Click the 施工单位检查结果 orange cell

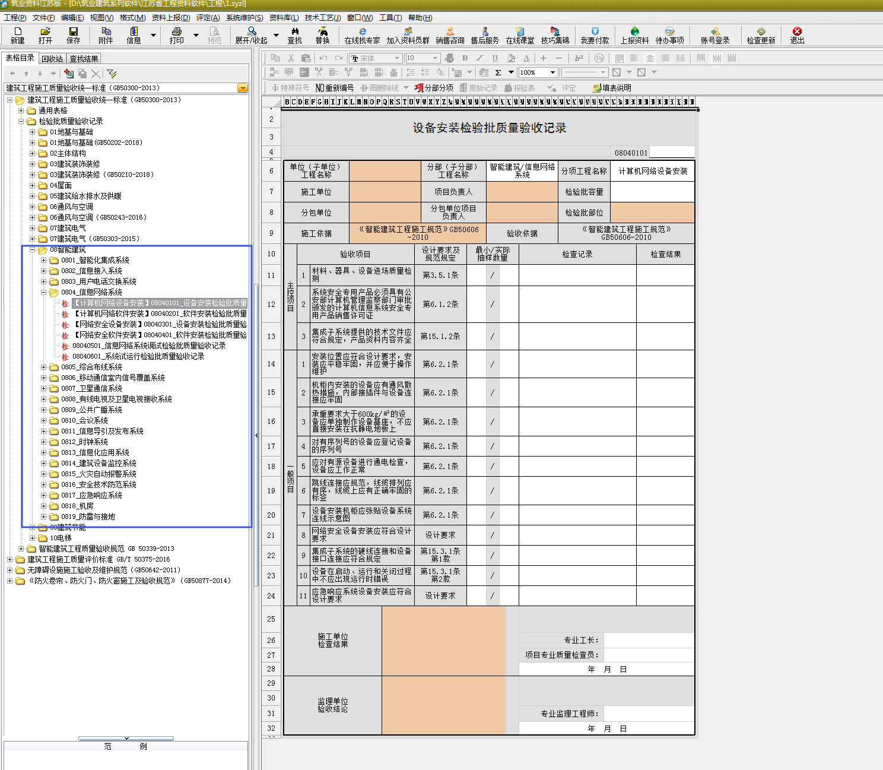click(443, 641)
